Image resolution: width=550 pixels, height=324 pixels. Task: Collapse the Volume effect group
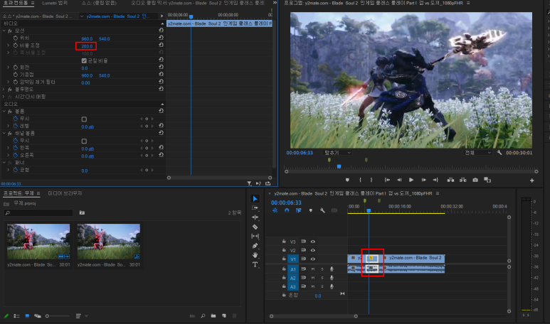pos(4,111)
